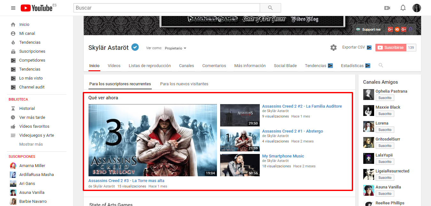Click the IG icon on banner
The width and height of the screenshot is (431, 206).
tap(397, 29)
